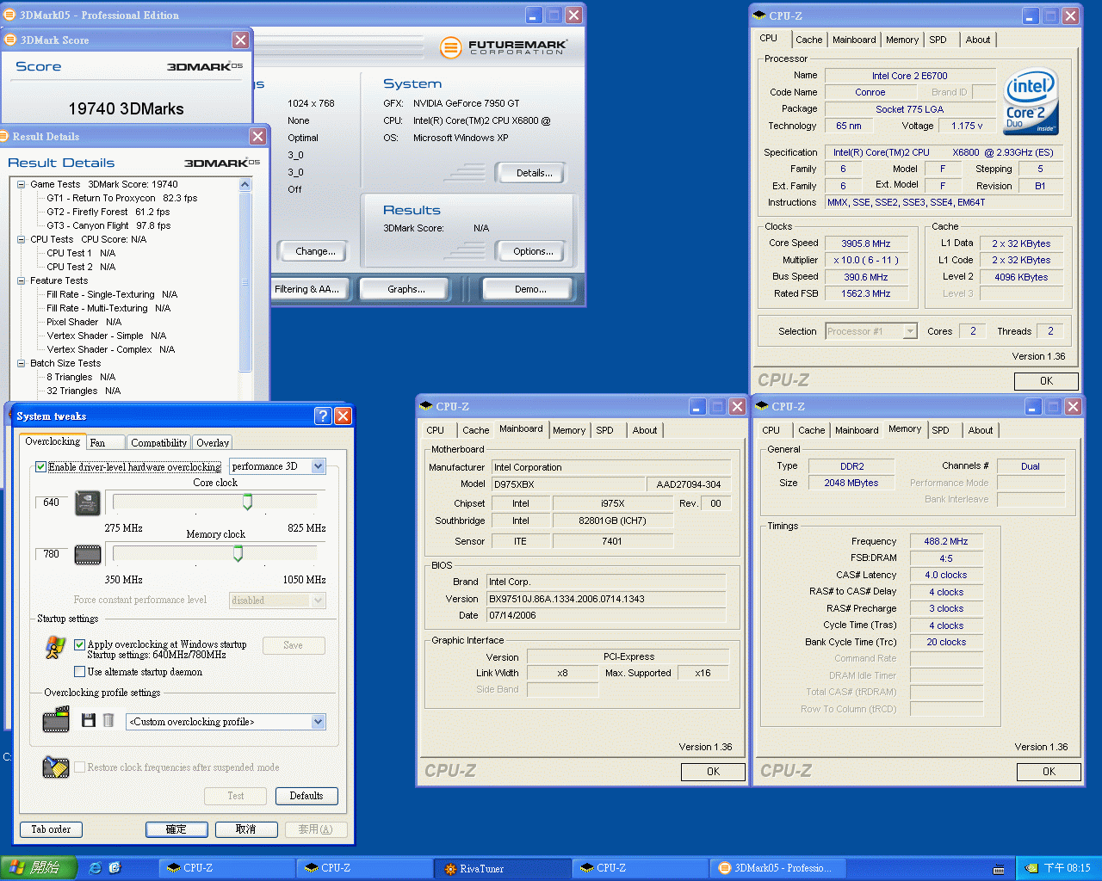Open the Windows Start button
This screenshot has width=1102, height=881.
pyautogui.click(x=39, y=868)
